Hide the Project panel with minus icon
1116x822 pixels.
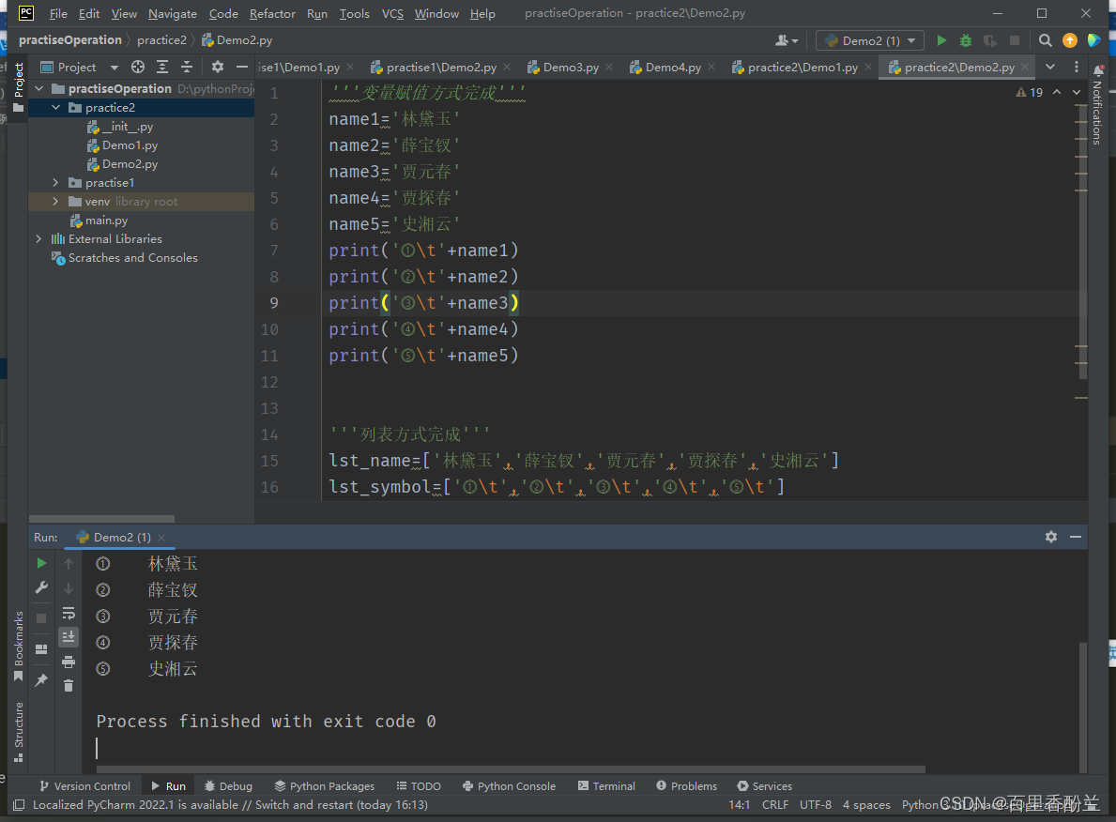242,67
